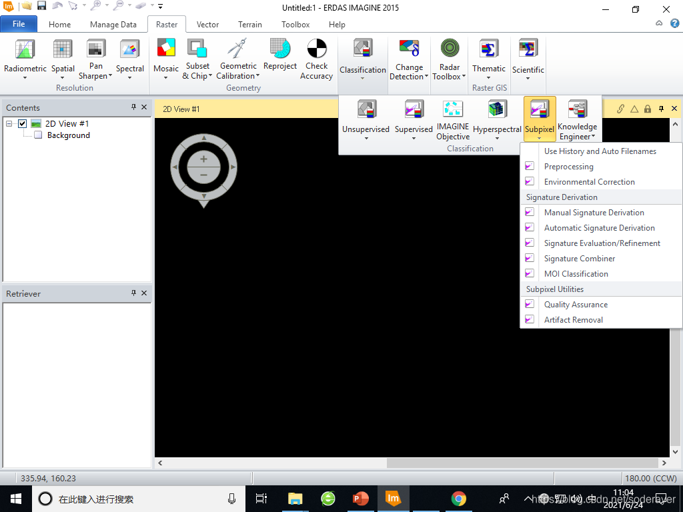Toggle Use History and Auto Filenames
The width and height of the screenshot is (683, 512).
[x=601, y=151]
